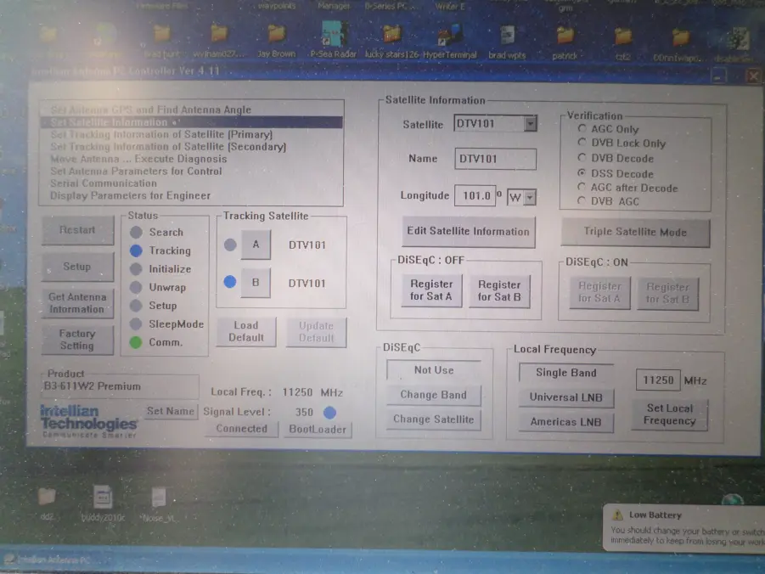The width and height of the screenshot is (765, 574).
Task: Launch the lucky stars126-HyperTerminal shortcut
Action: [x=391, y=38]
